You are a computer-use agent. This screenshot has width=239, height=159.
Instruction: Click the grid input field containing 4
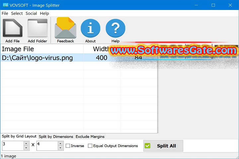click(47, 146)
